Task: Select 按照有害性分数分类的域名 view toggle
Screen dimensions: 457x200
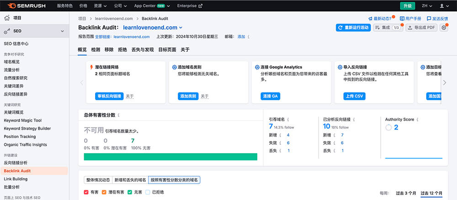Action: (174, 180)
